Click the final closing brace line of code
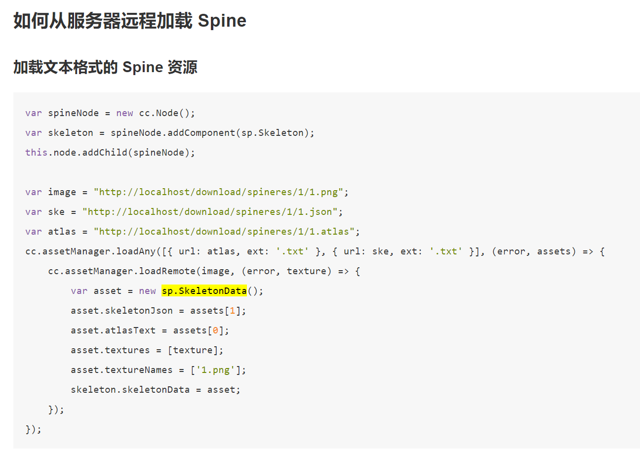Image resolution: width=640 pixels, height=452 pixels. [x=34, y=429]
